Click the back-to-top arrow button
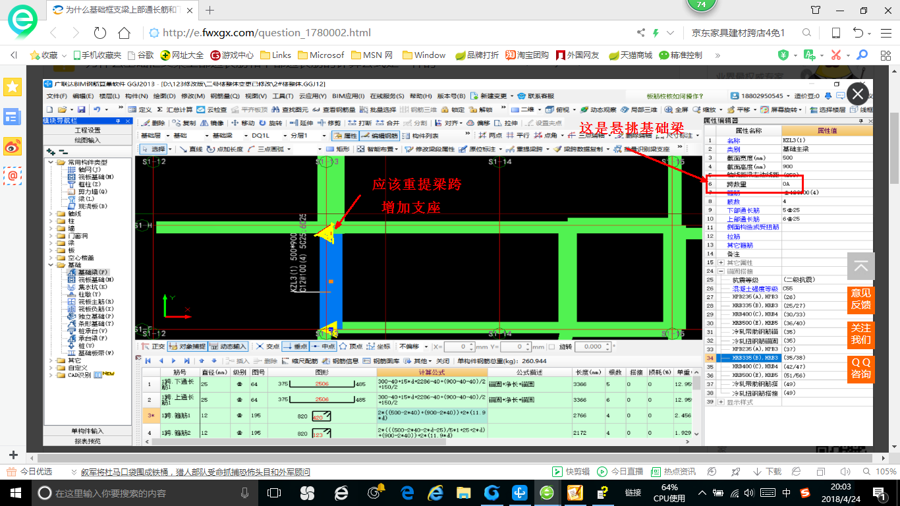The width and height of the screenshot is (900, 506). click(x=860, y=267)
